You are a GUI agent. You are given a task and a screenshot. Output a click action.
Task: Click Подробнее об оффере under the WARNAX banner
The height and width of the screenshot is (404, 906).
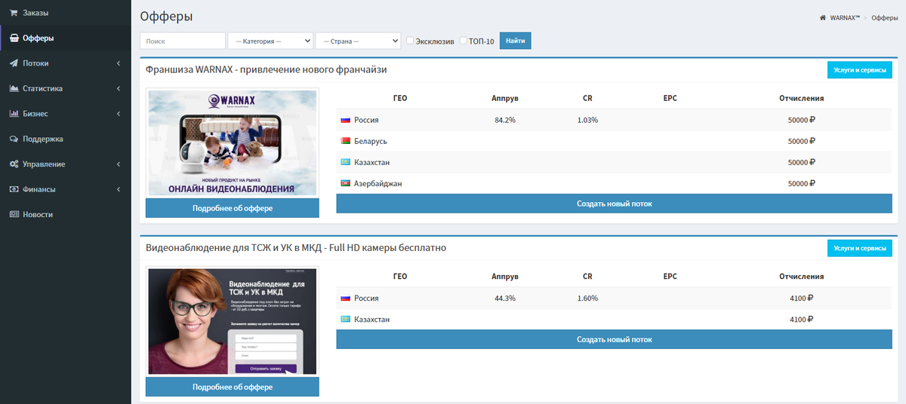[x=233, y=208]
